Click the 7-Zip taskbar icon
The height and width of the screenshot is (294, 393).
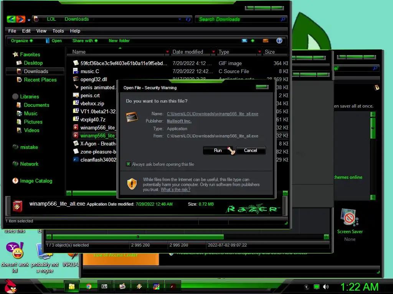point(104,286)
